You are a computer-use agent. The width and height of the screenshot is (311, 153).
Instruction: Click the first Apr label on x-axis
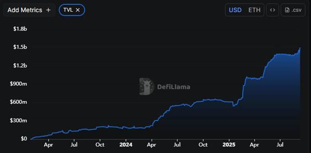click(x=48, y=145)
